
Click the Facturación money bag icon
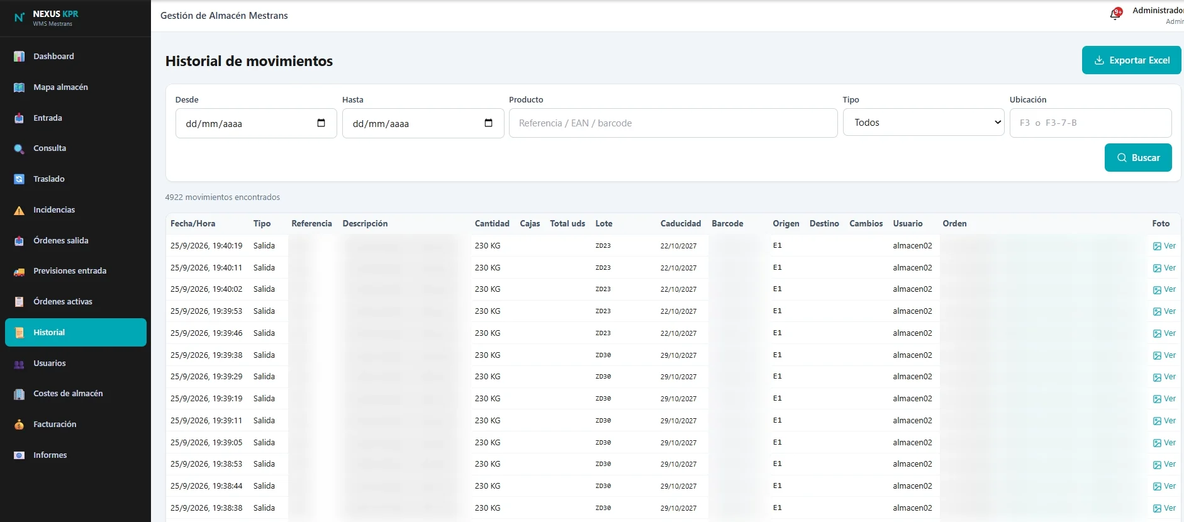[20, 425]
